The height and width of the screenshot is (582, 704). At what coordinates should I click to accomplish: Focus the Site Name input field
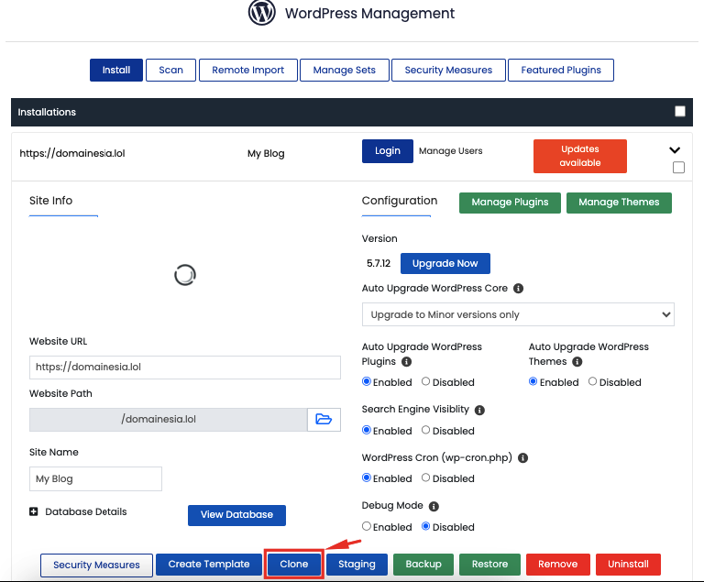(95, 478)
